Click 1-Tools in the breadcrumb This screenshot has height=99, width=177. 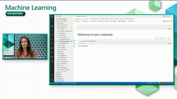pos(86,19)
